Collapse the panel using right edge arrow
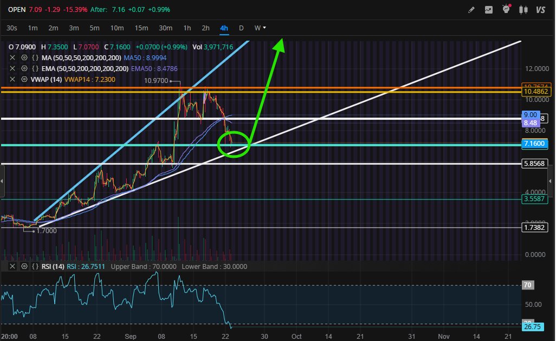 (551, 181)
